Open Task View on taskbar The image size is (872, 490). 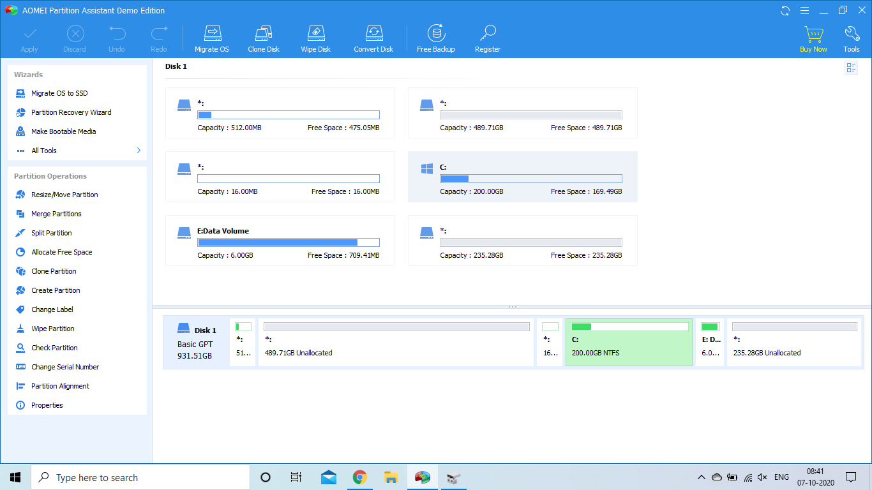point(296,477)
